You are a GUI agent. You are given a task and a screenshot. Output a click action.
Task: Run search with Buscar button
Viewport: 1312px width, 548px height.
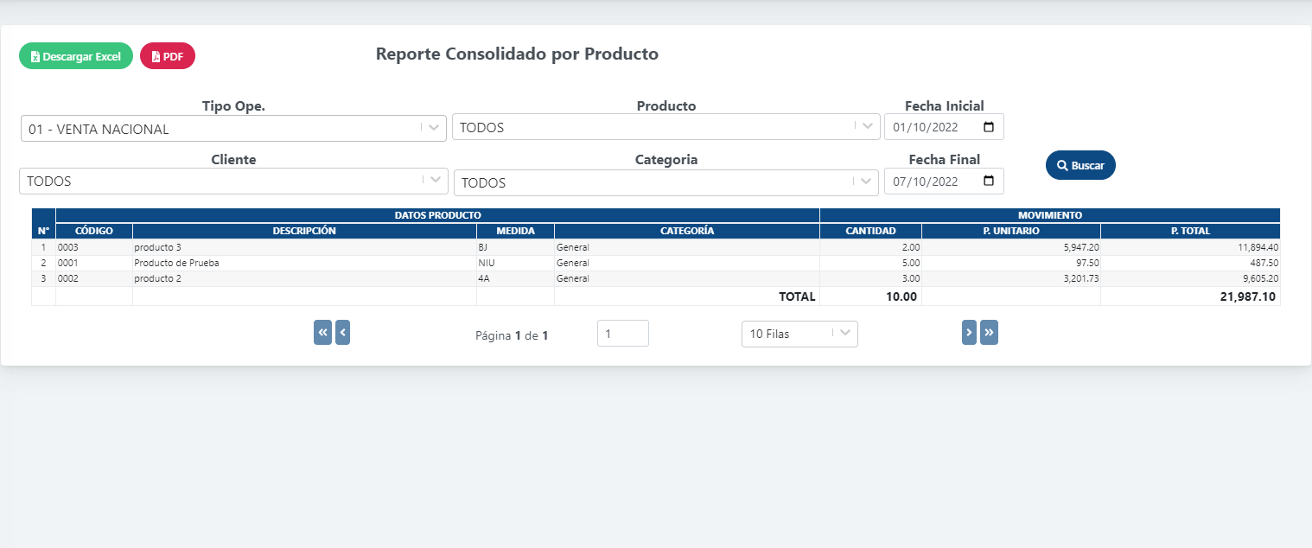click(1080, 165)
